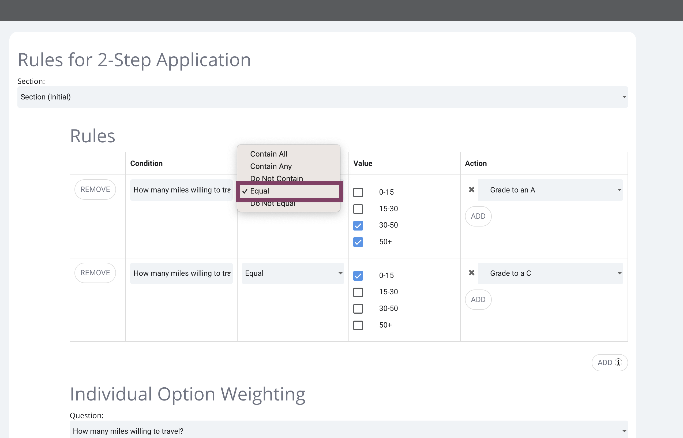Click ADD under the Grade to an A action

click(478, 216)
